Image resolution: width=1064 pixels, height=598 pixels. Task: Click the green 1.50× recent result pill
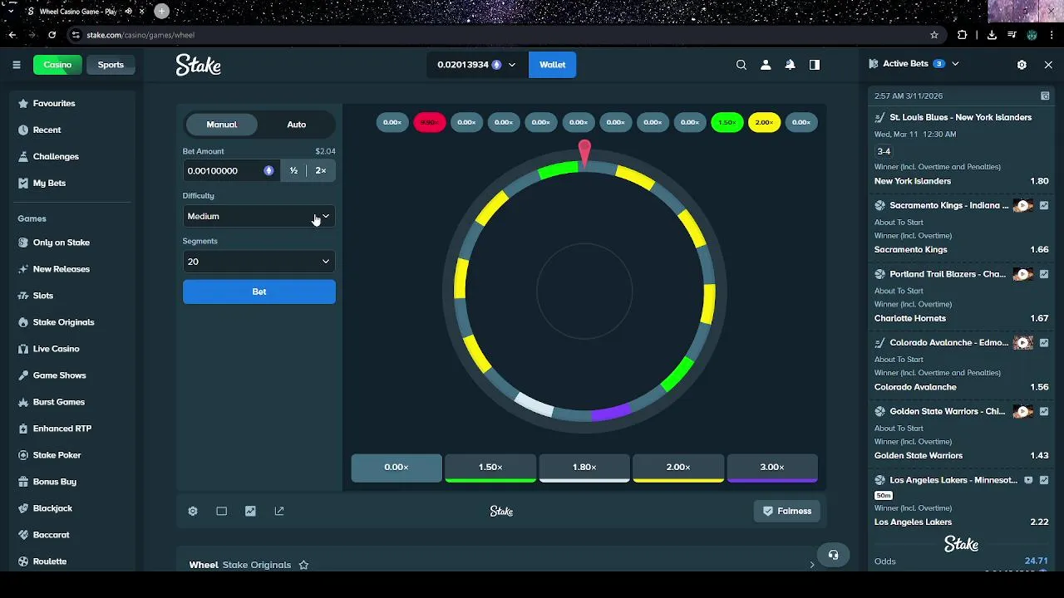click(727, 122)
